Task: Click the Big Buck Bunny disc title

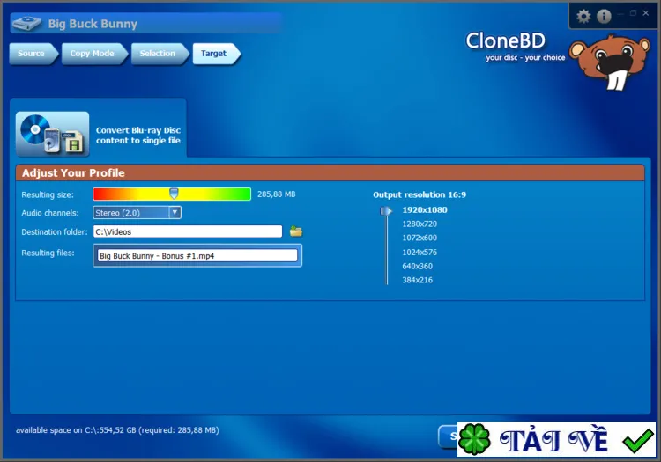Action: 93,24
